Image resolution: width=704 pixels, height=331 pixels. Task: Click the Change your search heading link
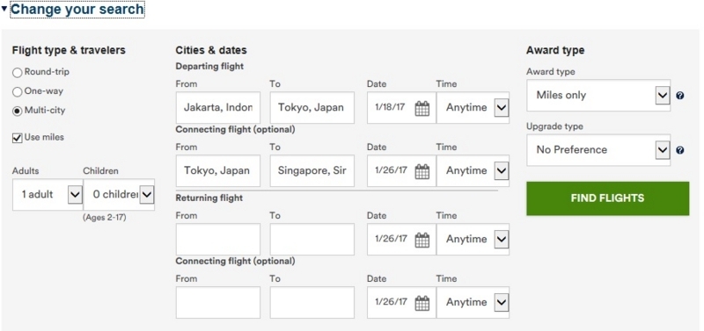77,9
